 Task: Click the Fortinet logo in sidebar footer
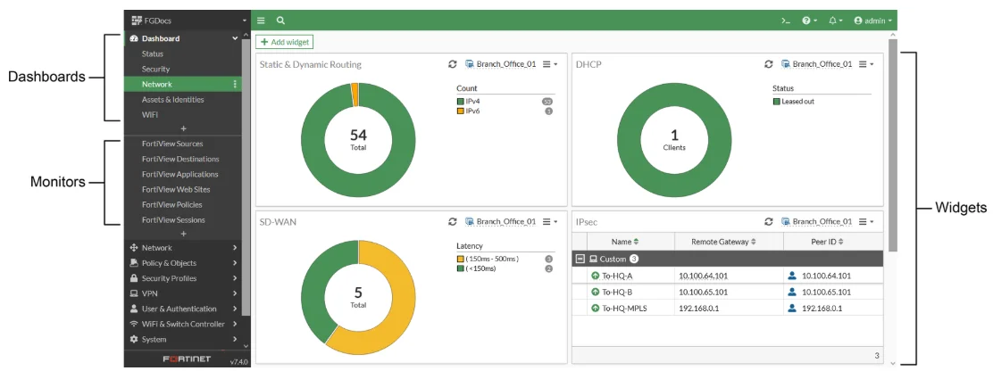(187, 359)
